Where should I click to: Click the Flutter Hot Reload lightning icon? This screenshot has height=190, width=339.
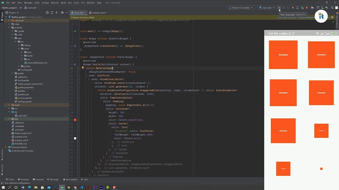coord(293,8)
